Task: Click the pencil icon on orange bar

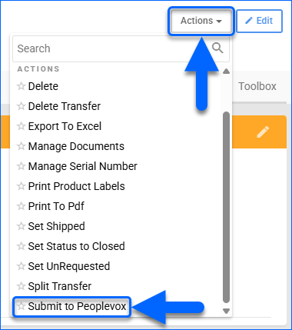Action: point(263,132)
